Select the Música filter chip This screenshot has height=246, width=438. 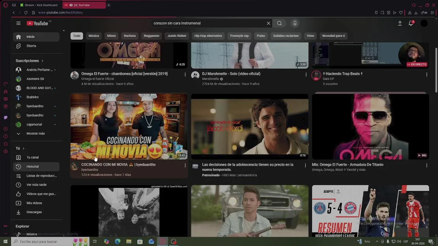94,36
